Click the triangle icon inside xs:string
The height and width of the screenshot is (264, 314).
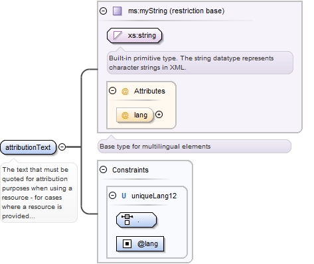pos(118,35)
